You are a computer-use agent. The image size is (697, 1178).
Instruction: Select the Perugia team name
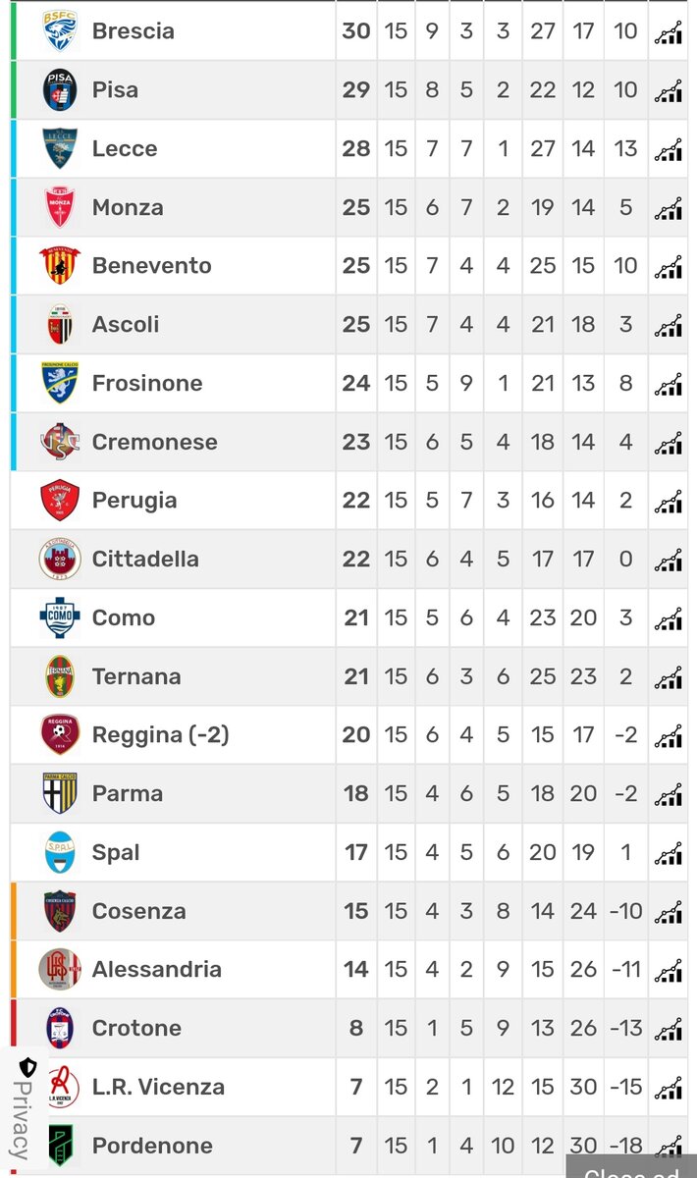pos(134,501)
